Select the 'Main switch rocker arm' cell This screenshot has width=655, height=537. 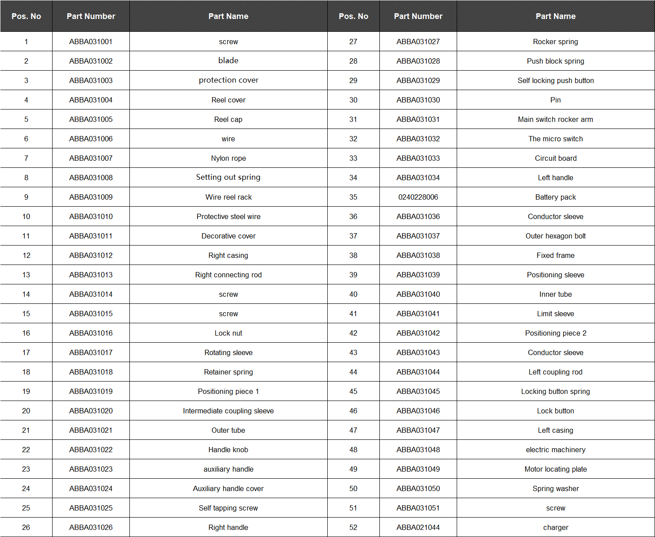[556, 119]
